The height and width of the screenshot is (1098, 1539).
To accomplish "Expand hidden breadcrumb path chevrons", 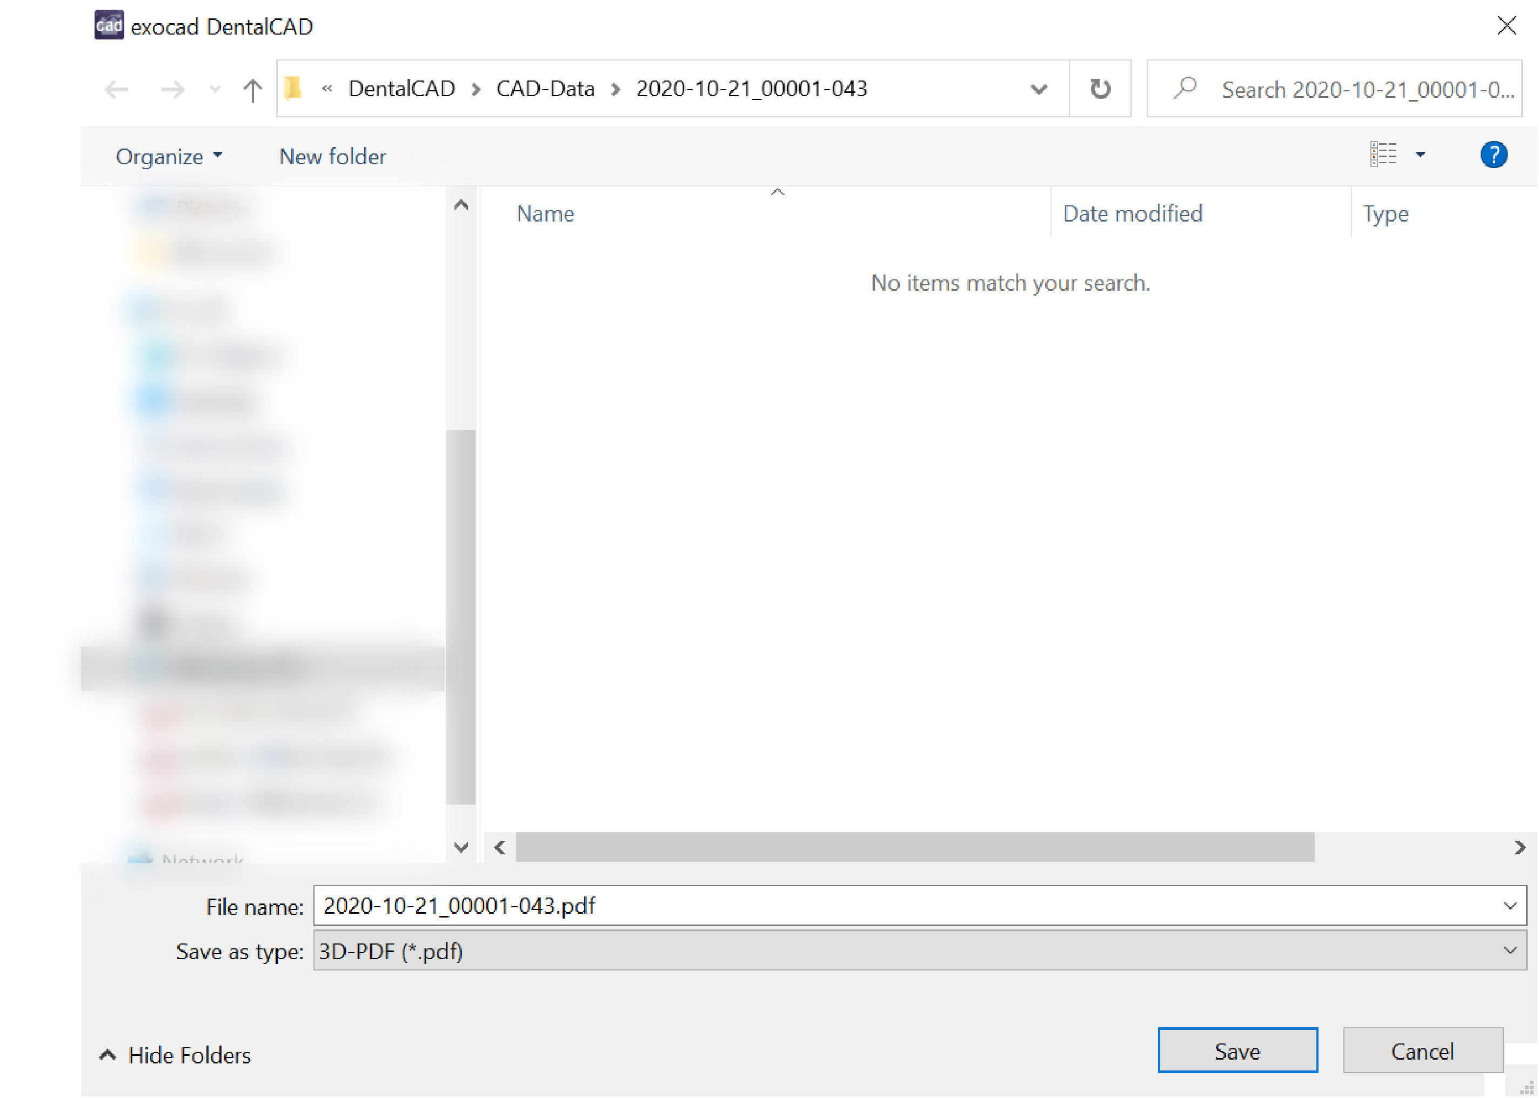I will click(x=327, y=89).
